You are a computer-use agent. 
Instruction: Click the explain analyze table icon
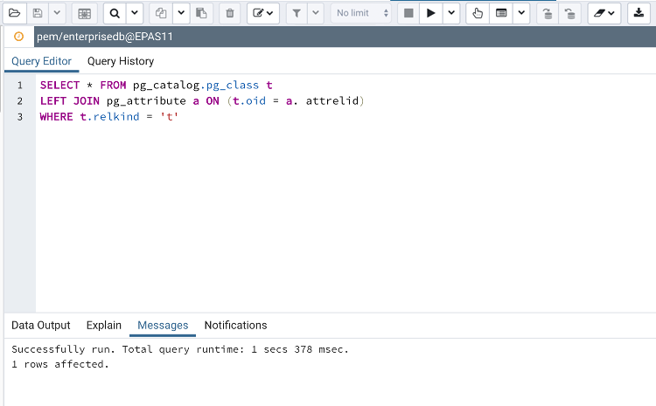click(501, 13)
